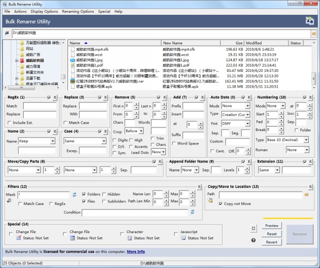Click the Condition refresh icon
320x268 pixels.
click(192, 212)
